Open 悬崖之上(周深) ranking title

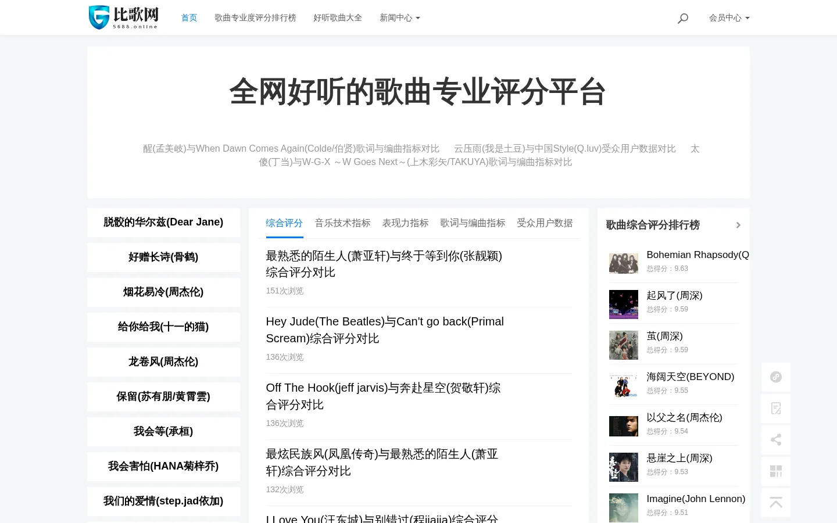tap(679, 458)
